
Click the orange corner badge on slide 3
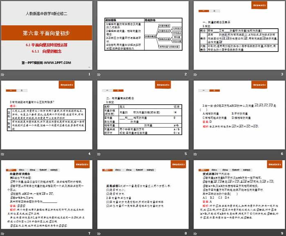(259, 5)
